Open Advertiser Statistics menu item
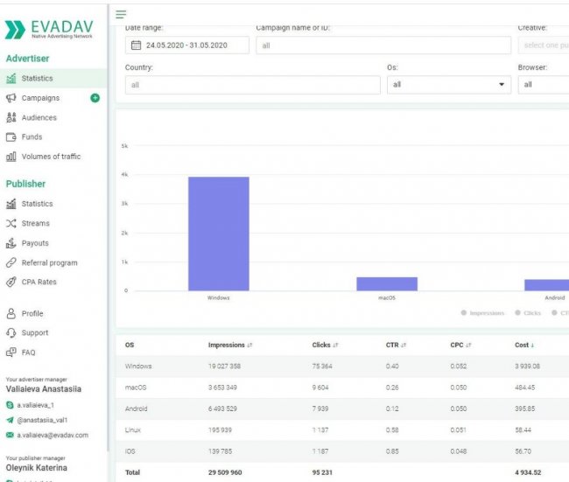The height and width of the screenshot is (482, 569). tap(37, 79)
